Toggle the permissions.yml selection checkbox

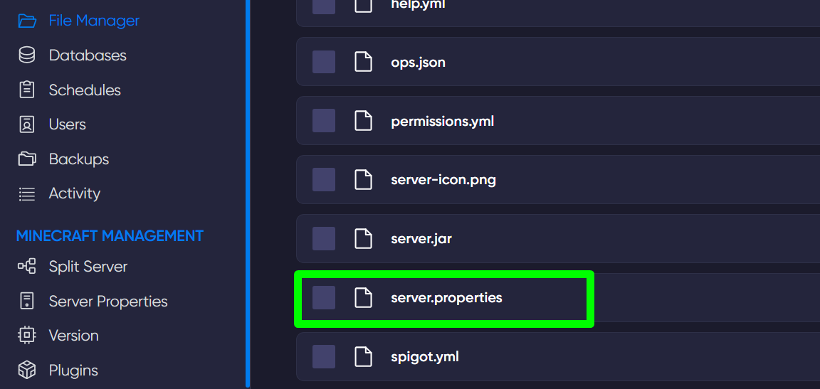coord(324,121)
